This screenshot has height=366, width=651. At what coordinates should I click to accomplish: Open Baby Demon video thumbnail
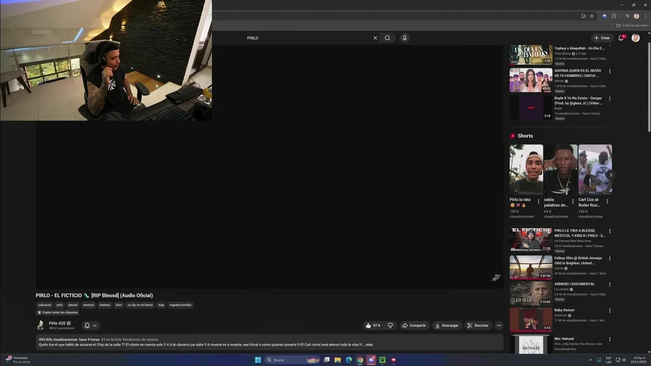(x=531, y=319)
